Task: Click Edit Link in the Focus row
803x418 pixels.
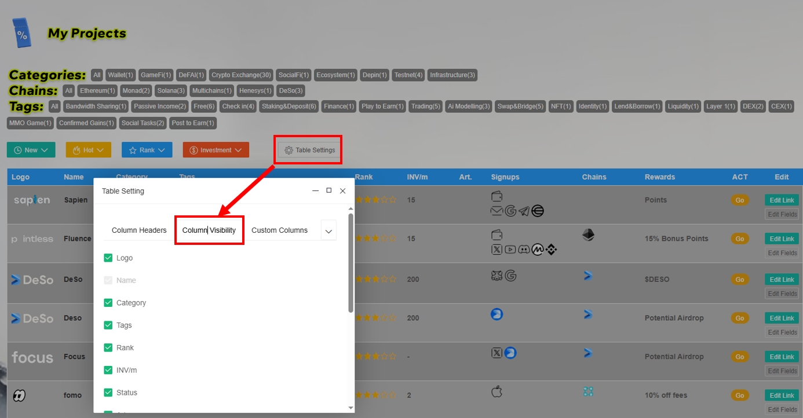Action: (782, 357)
